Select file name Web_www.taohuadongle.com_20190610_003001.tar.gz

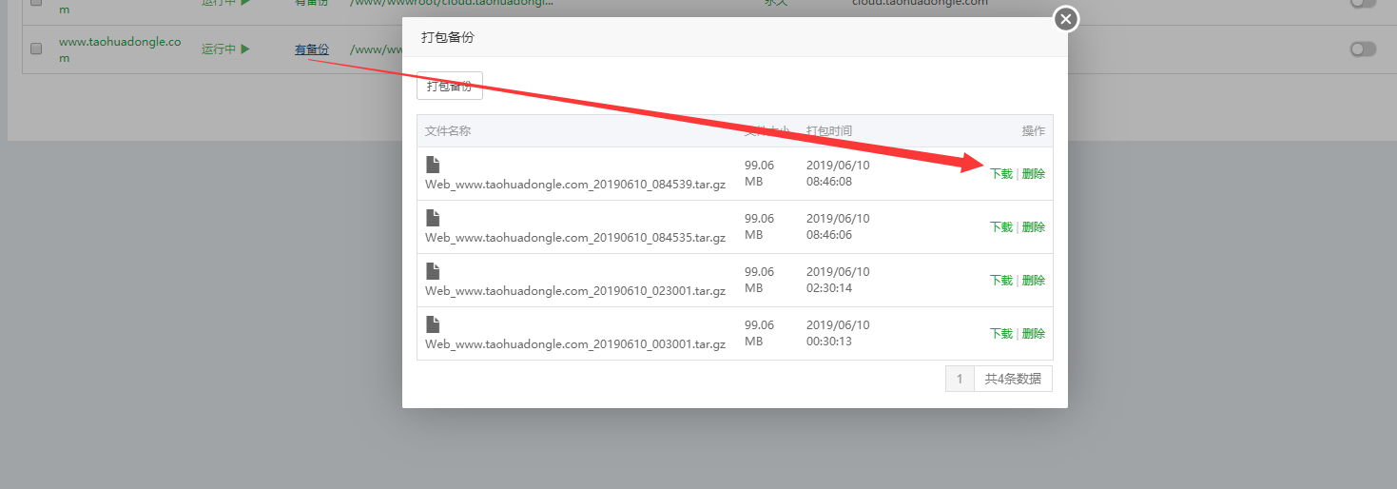(575, 344)
